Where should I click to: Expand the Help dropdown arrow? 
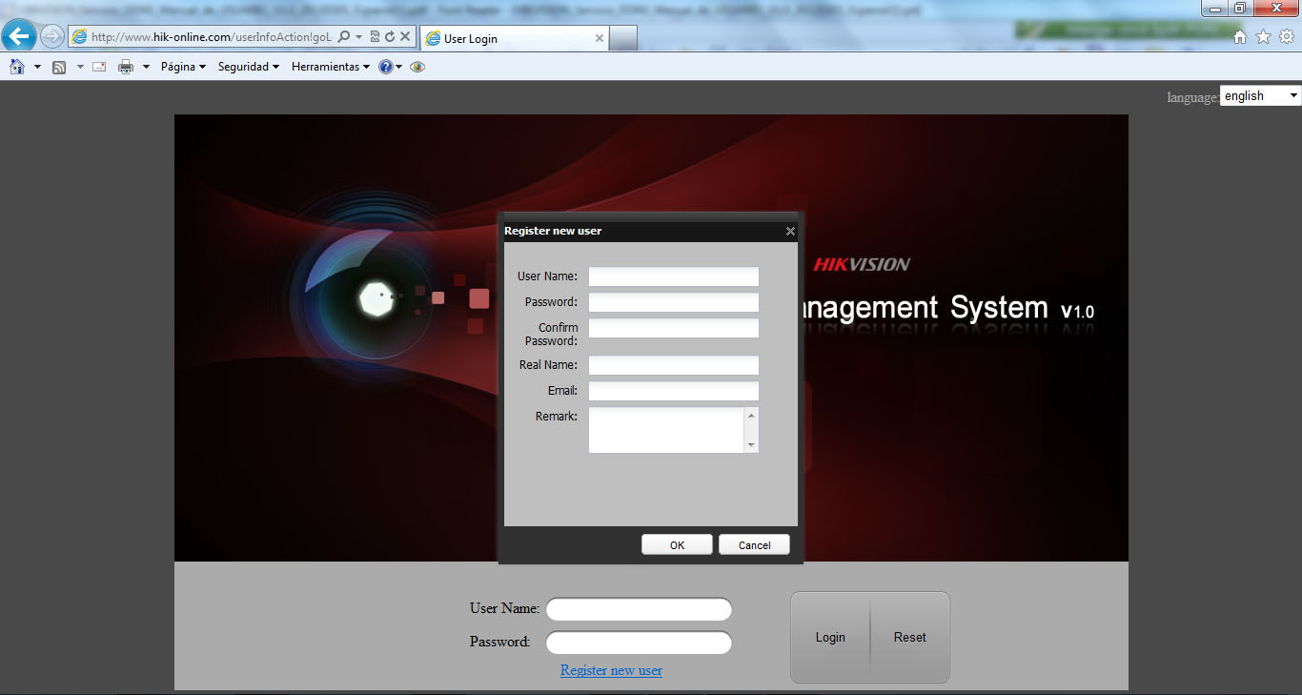tap(398, 67)
